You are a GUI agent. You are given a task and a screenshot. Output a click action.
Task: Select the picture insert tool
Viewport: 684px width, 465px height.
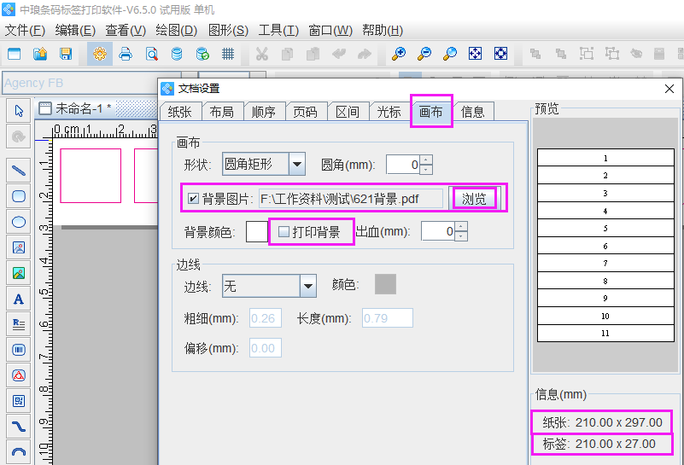pyautogui.click(x=18, y=247)
